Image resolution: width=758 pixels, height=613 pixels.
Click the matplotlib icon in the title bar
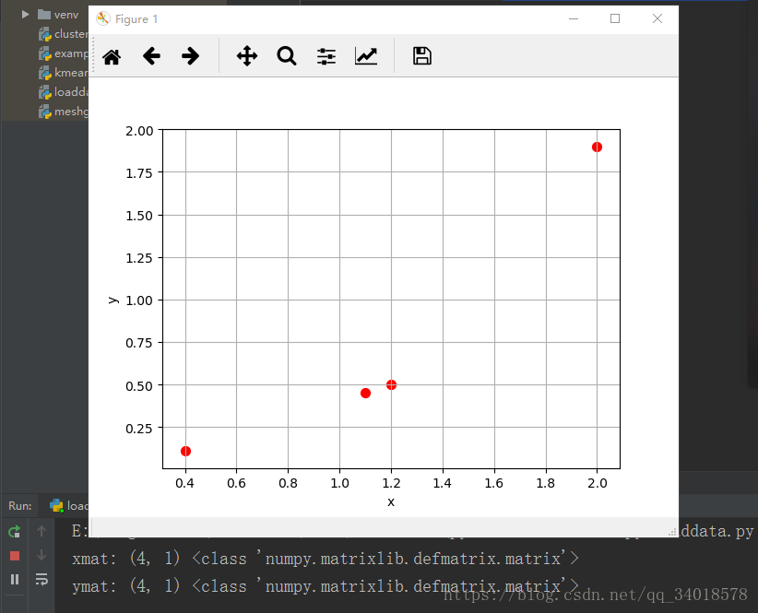click(103, 18)
